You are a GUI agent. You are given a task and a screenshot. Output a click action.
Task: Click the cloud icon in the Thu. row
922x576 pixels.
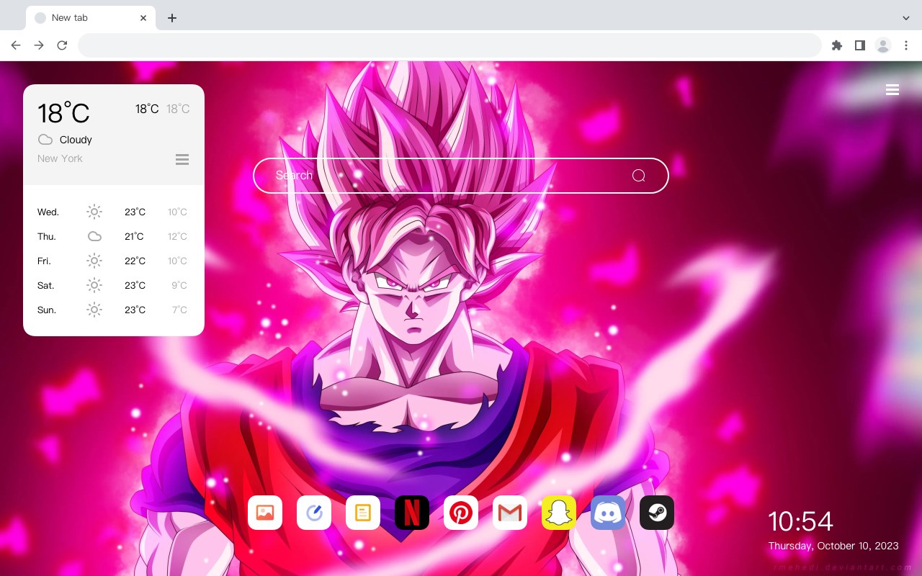pyautogui.click(x=94, y=236)
